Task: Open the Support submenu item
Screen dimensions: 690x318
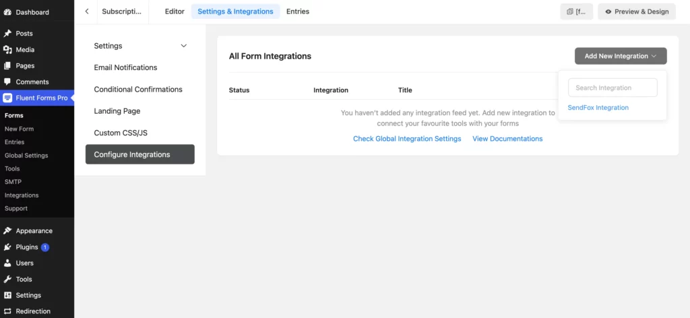Action: coord(16,208)
